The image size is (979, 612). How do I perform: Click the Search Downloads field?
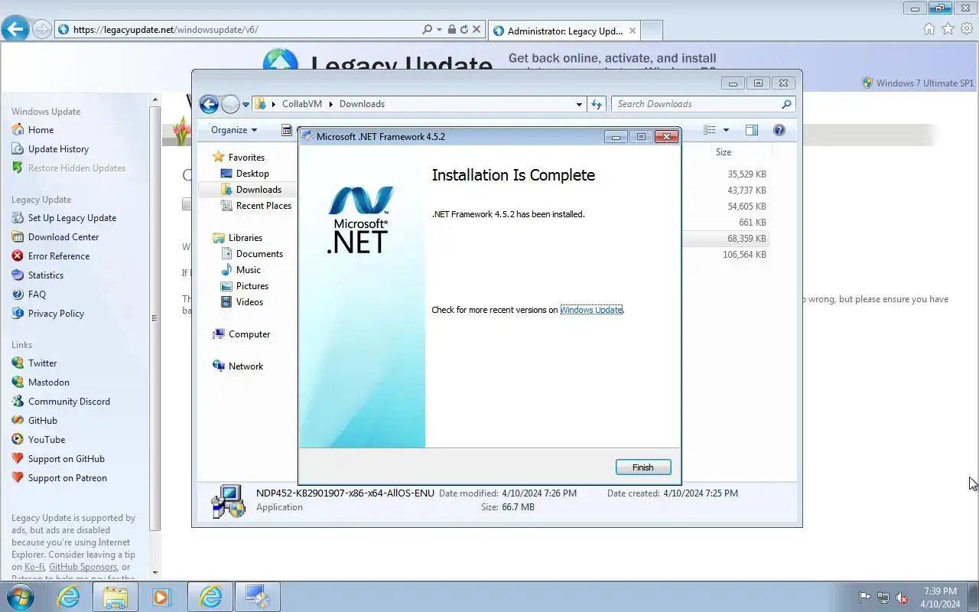point(698,104)
